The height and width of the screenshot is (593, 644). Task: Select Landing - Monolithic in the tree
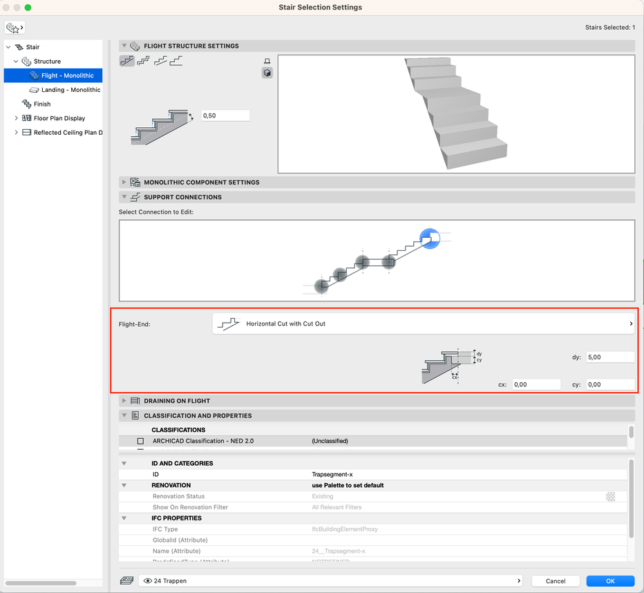pos(65,90)
